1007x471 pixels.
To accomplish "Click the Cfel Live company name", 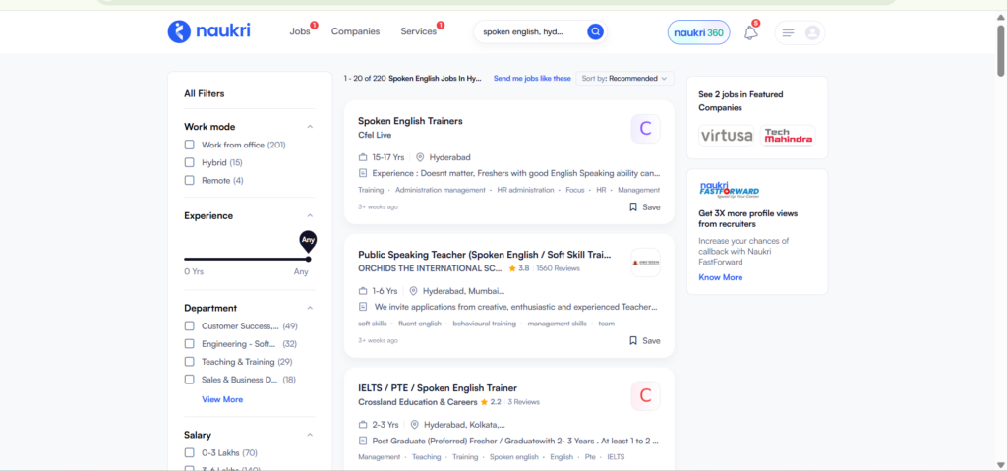I will (375, 135).
